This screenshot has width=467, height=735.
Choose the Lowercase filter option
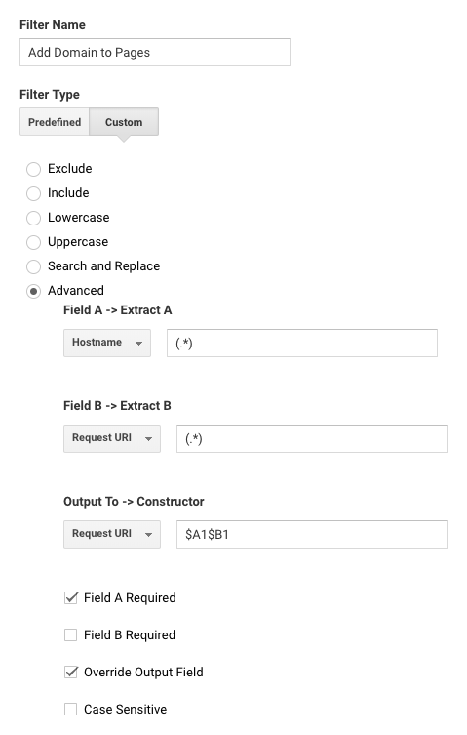(34, 218)
